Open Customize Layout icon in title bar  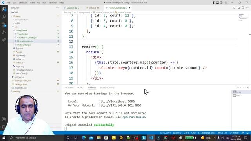pos(226,3)
